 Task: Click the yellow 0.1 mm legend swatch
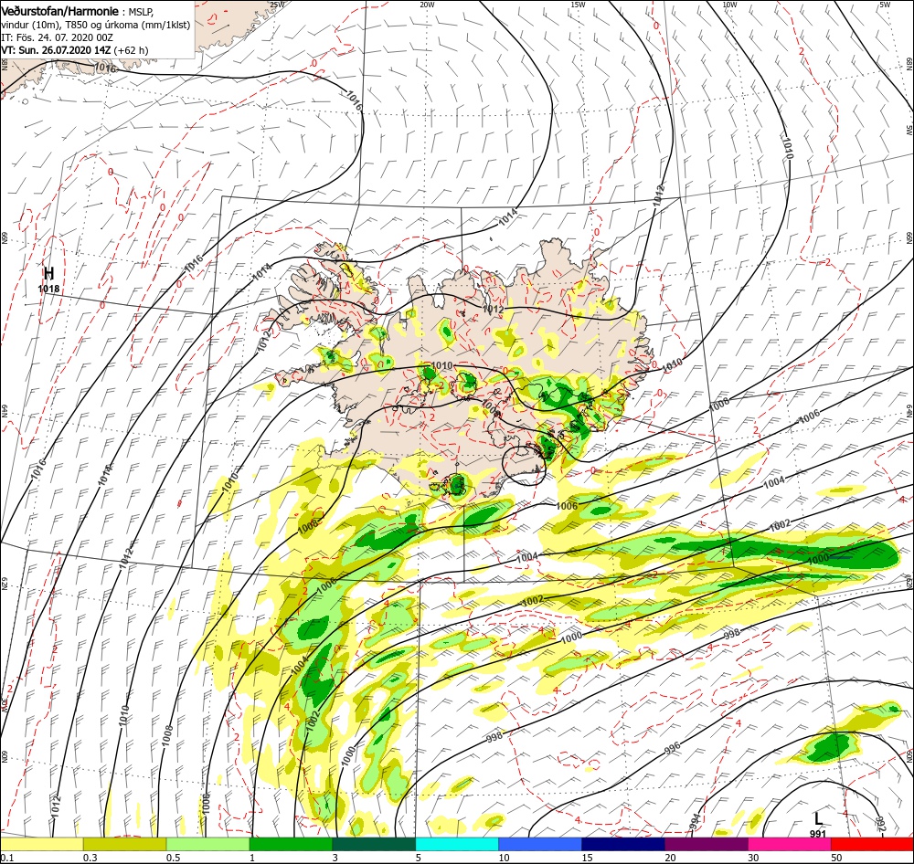[x=41, y=844]
